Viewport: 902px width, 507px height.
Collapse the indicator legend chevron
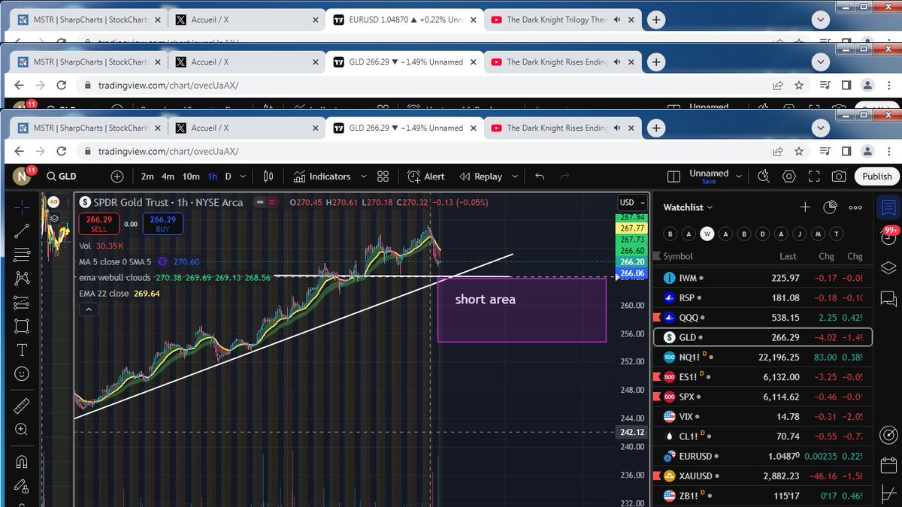[89, 309]
